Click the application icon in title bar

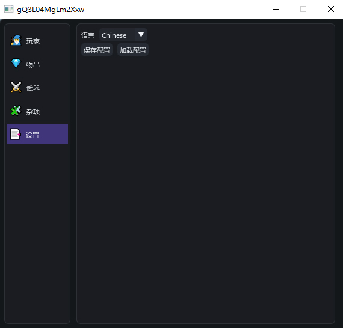click(9, 9)
